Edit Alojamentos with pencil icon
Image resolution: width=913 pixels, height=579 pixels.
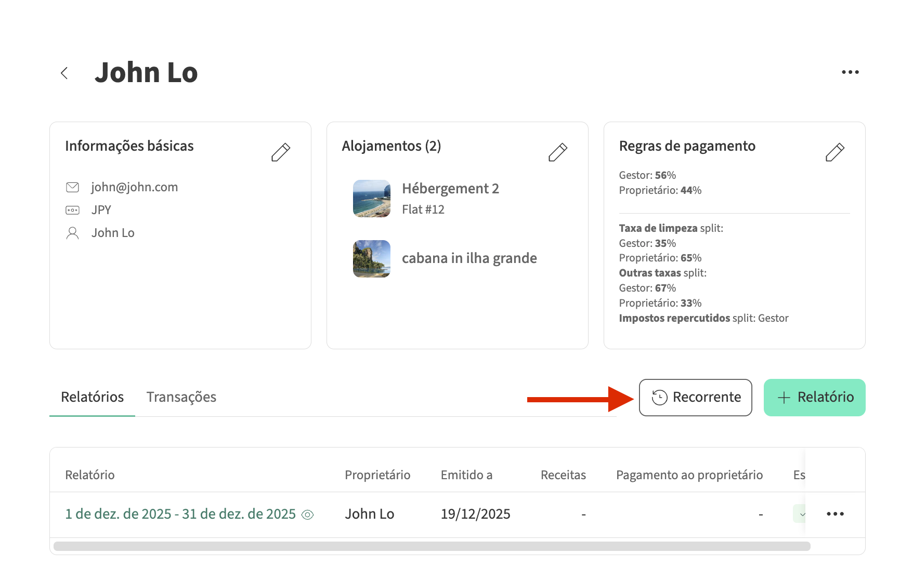pyautogui.click(x=557, y=152)
